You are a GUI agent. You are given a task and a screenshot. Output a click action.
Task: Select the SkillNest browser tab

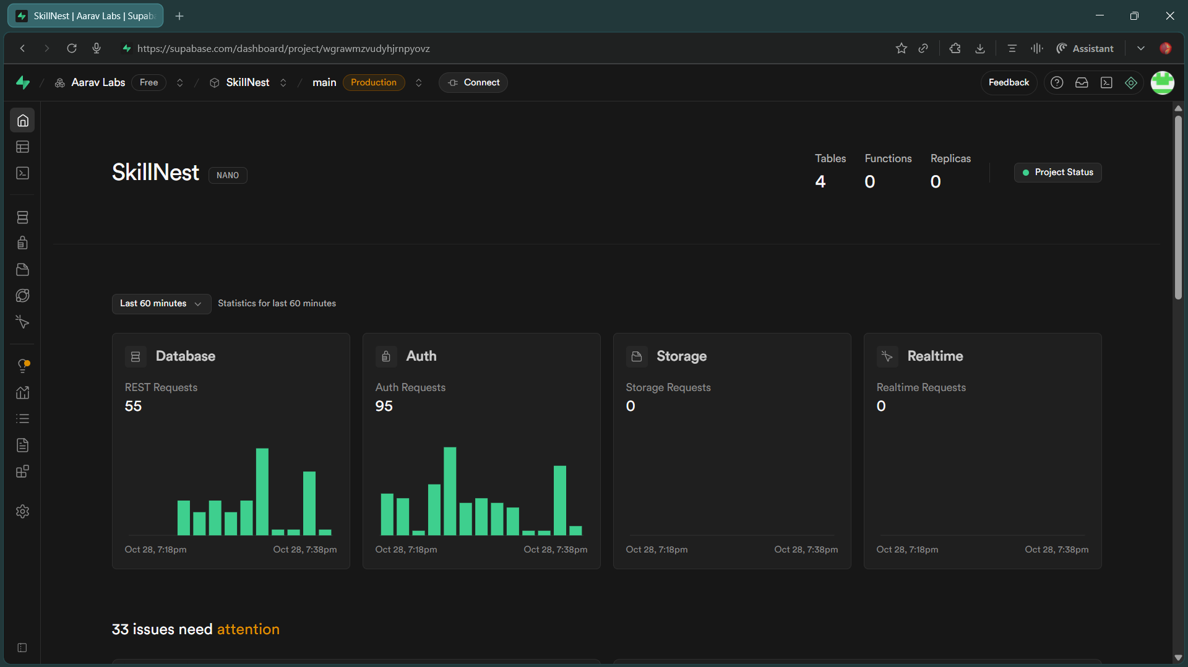(85, 16)
